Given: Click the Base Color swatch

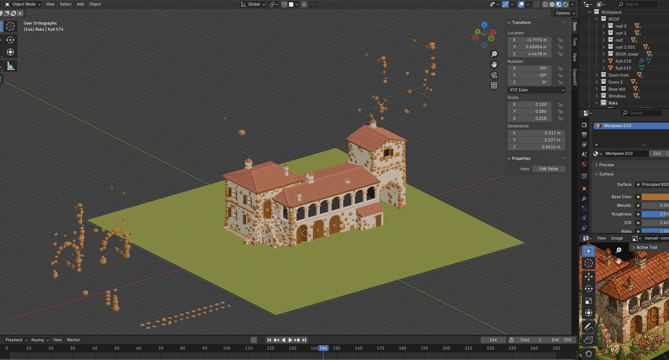Looking at the screenshot, I should 655,197.
